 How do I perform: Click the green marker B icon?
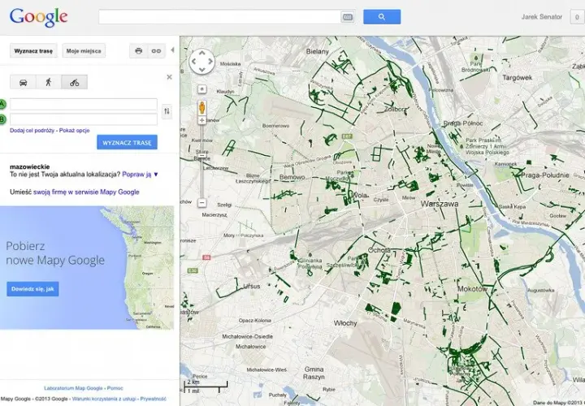click(2, 119)
